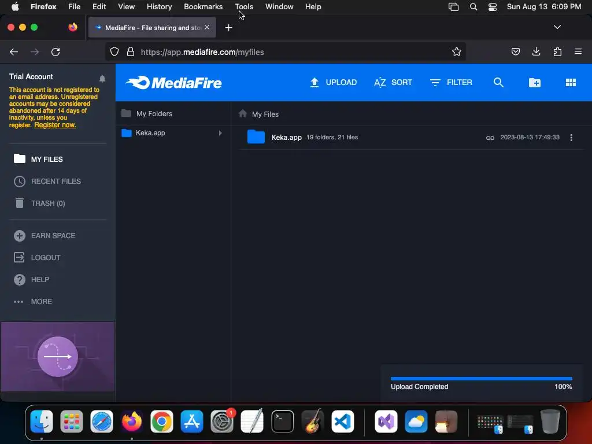Go back with browser back arrow
Viewport: 592px width, 444px height.
pos(14,51)
